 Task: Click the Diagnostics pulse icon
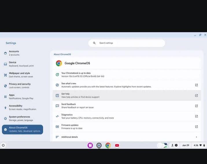click(x=57, y=116)
